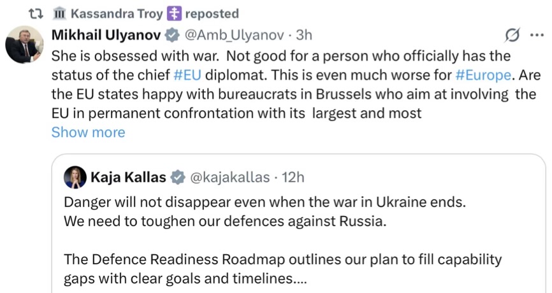Click Mikhail Ulyanov's verified badge
This screenshot has width=552, height=293.
[172, 34]
